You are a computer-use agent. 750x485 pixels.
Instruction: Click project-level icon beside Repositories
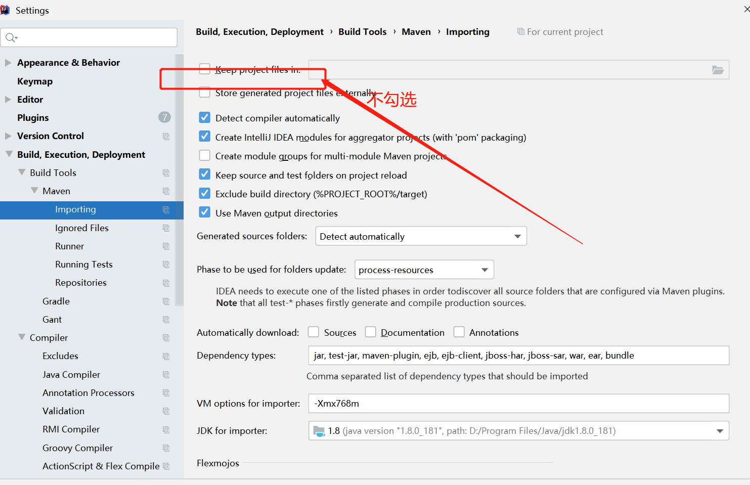(x=166, y=283)
